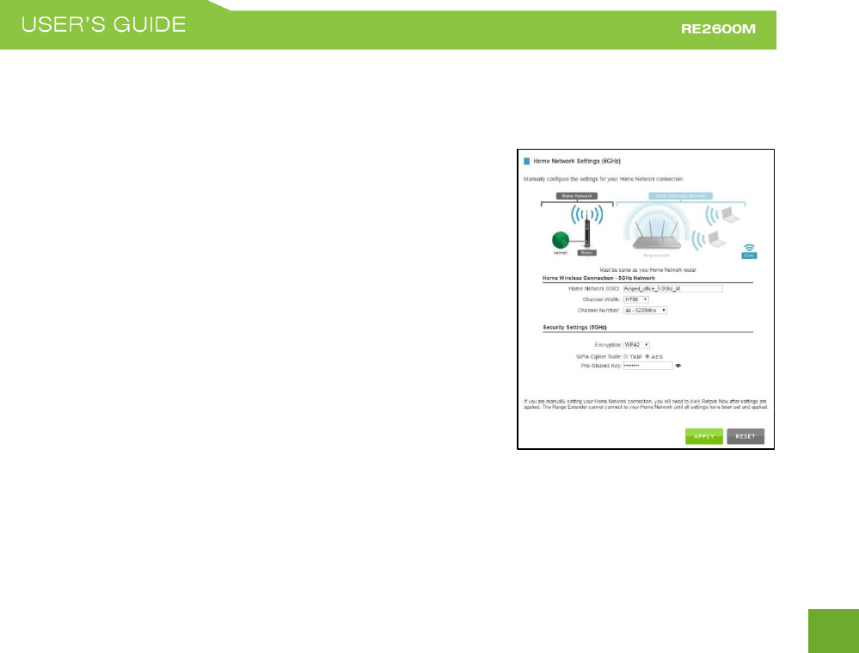
Task: Click the Range Extender device image
Action: [x=656, y=236]
